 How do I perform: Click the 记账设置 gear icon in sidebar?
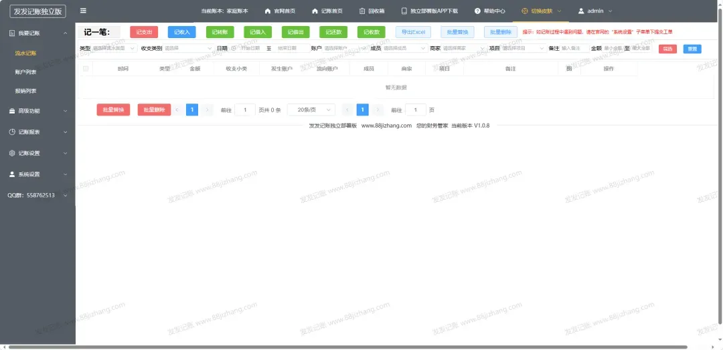(x=12, y=153)
